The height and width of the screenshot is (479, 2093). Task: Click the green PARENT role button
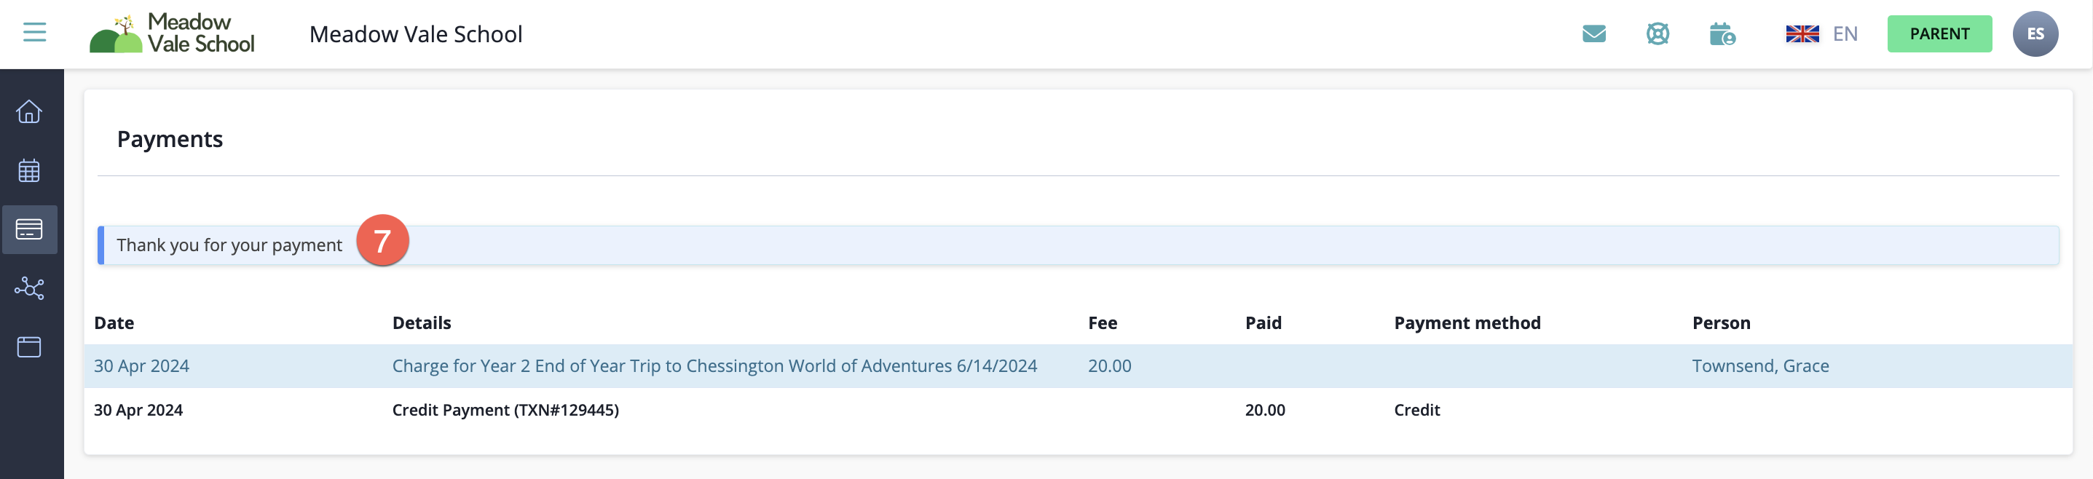1939,34
